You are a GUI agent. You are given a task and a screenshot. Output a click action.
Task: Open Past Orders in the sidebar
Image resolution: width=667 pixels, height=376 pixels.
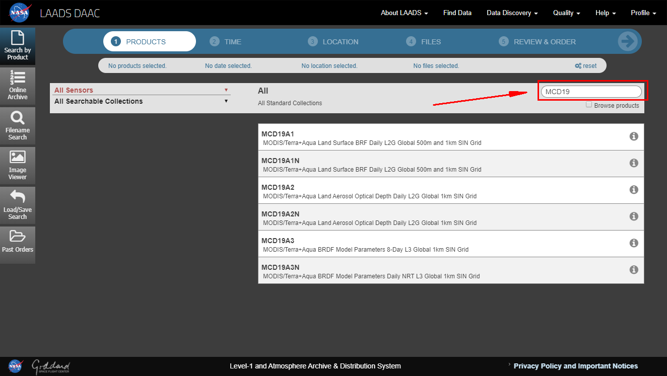18,245
